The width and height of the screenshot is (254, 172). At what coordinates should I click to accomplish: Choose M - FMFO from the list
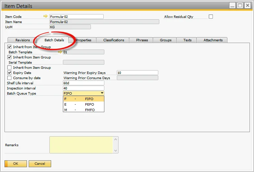click(84, 110)
